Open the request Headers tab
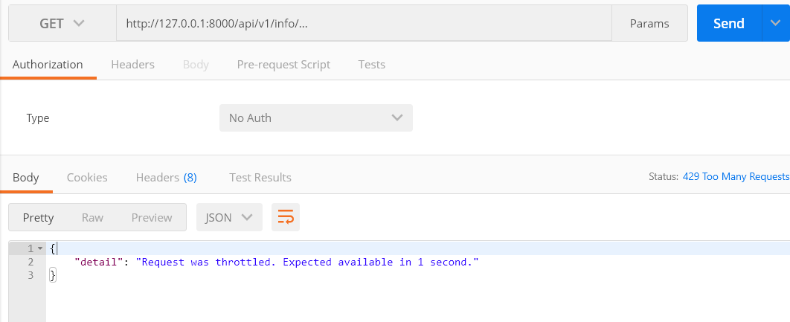790x322 pixels. coord(132,64)
